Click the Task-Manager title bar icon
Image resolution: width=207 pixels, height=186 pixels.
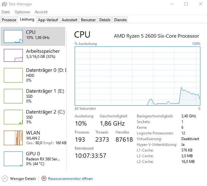[x=5, y=4]
